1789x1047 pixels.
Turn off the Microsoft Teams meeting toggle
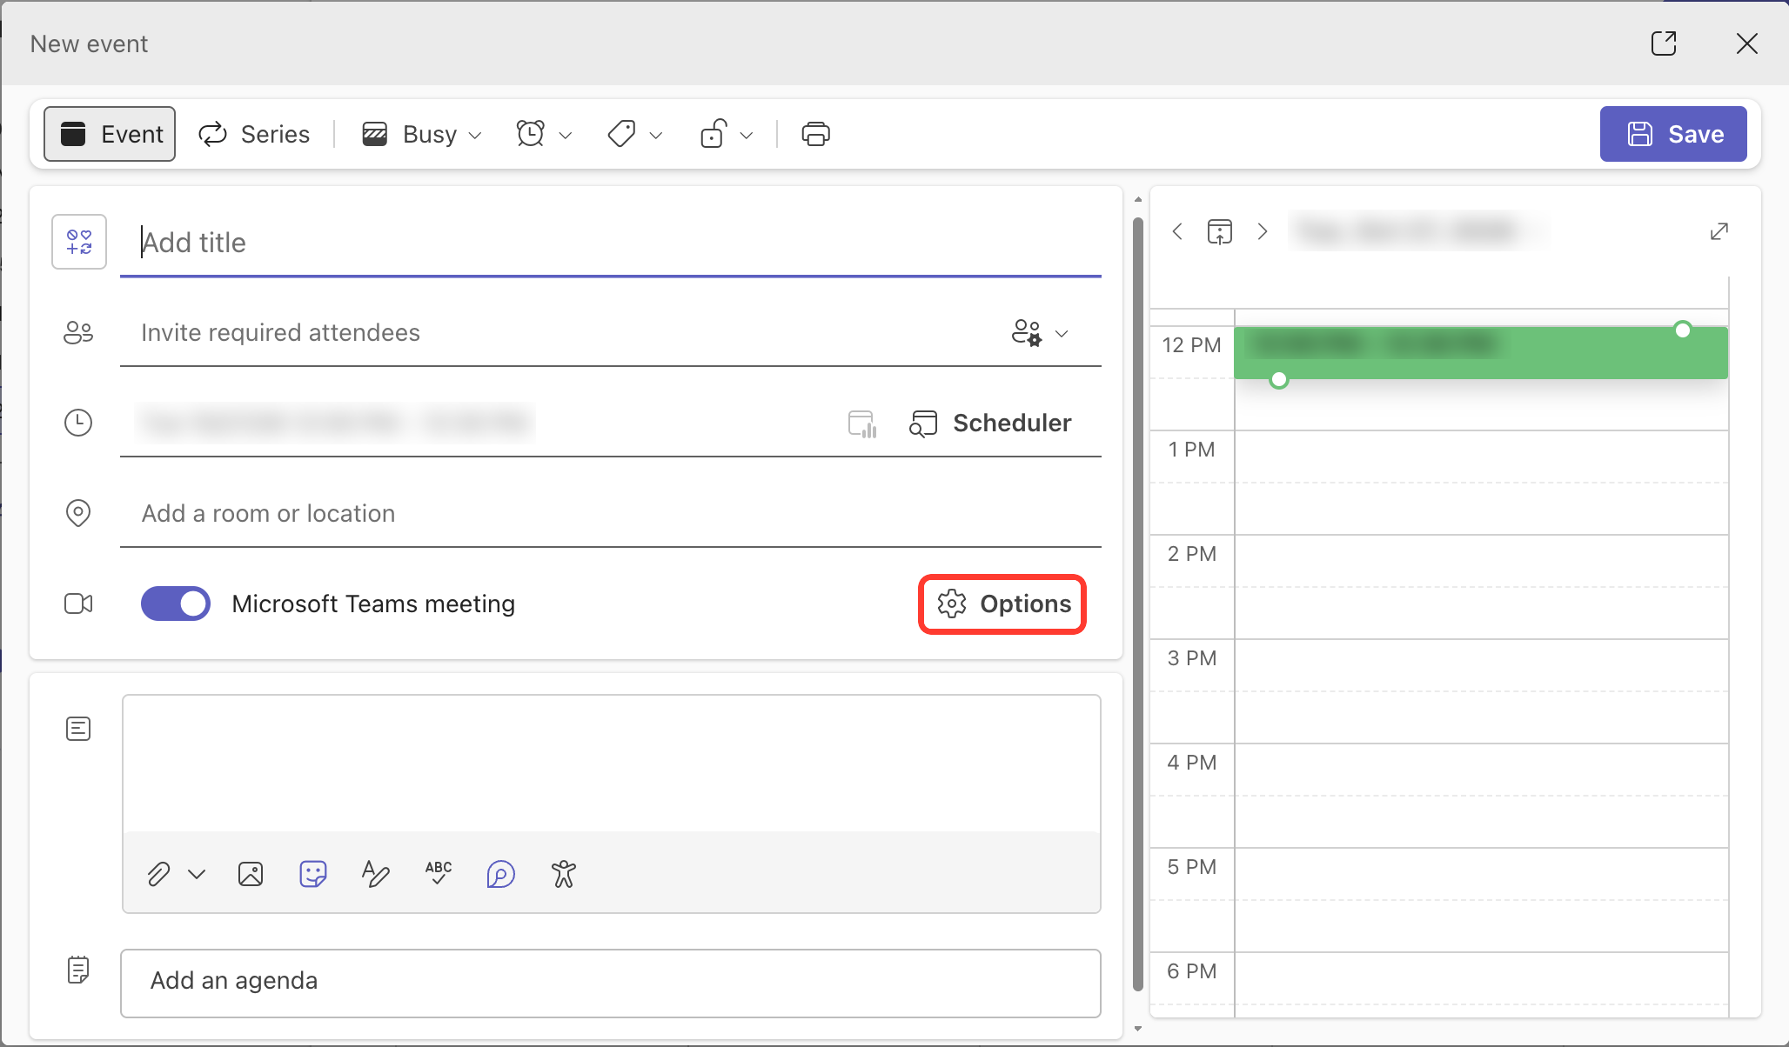point(176,604)
